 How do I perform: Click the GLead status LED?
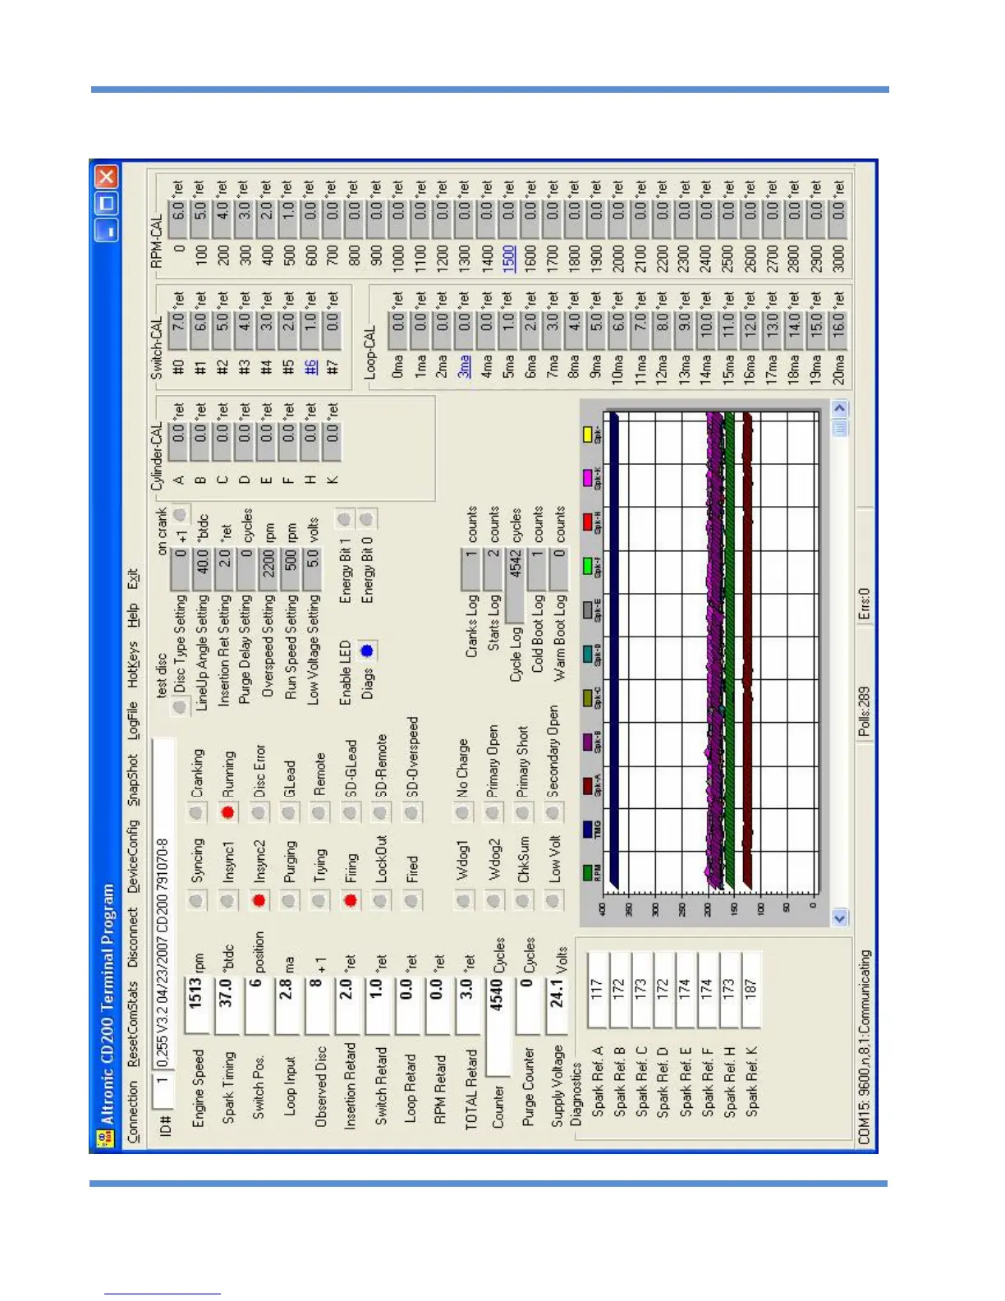click(x=288, y=812)
